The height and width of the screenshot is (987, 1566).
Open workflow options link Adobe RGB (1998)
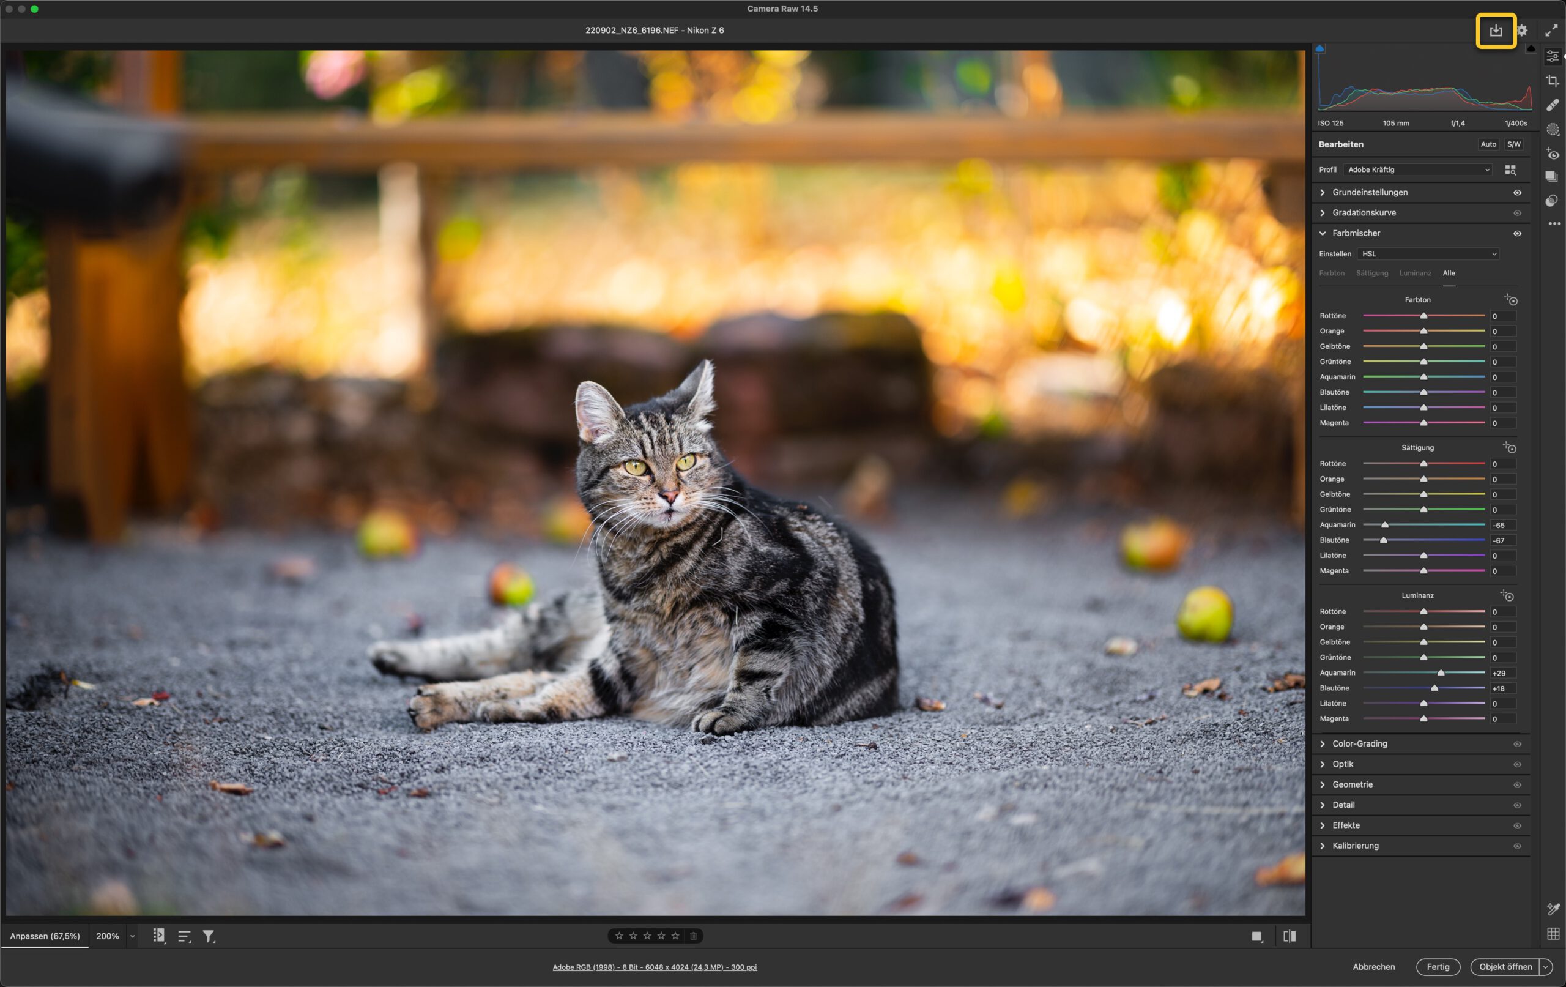tap(655, 967)
